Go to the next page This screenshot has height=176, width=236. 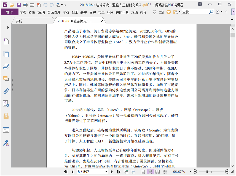click(112, 172)
